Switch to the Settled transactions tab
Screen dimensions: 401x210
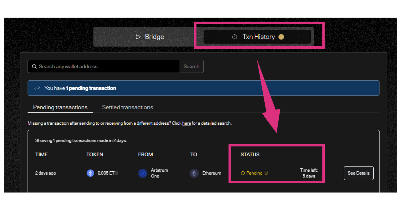pos(127,107)
